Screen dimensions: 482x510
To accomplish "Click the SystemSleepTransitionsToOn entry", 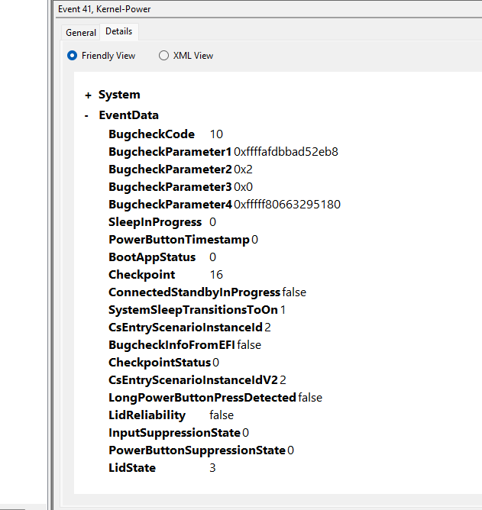I will point(196,310).
